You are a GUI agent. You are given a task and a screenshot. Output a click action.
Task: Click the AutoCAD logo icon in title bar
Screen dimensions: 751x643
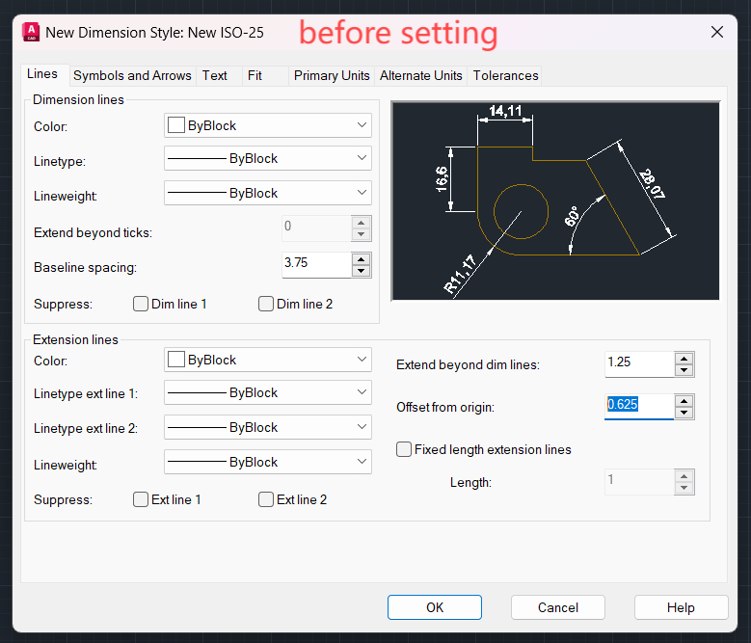tap(32, 32)
